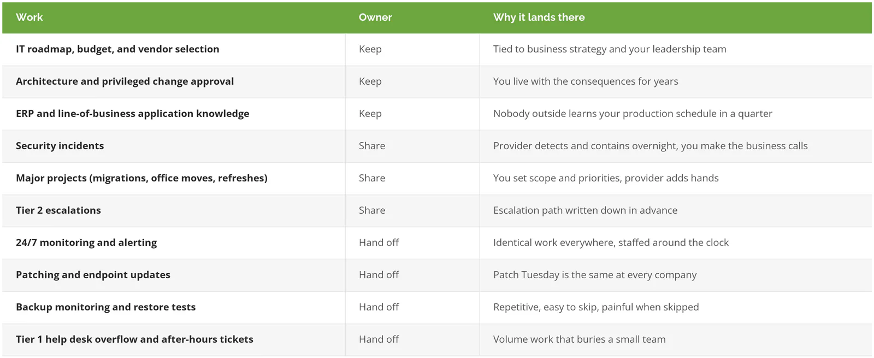This screenshot has height=358, width=874.
Task: Click the Owner column header
Action: tap(375, 17)
